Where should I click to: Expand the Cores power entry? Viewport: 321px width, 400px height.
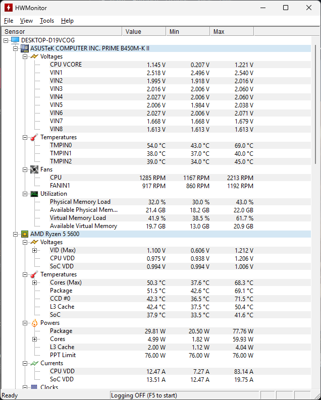pos(34,339)
